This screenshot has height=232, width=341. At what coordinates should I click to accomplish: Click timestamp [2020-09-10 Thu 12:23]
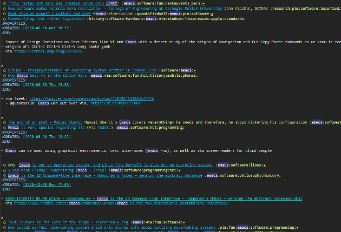coord(47,137)
